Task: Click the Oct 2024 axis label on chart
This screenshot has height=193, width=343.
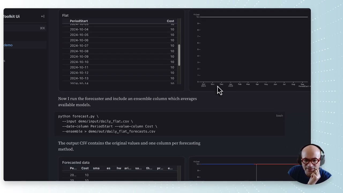Action: point(203,85)
